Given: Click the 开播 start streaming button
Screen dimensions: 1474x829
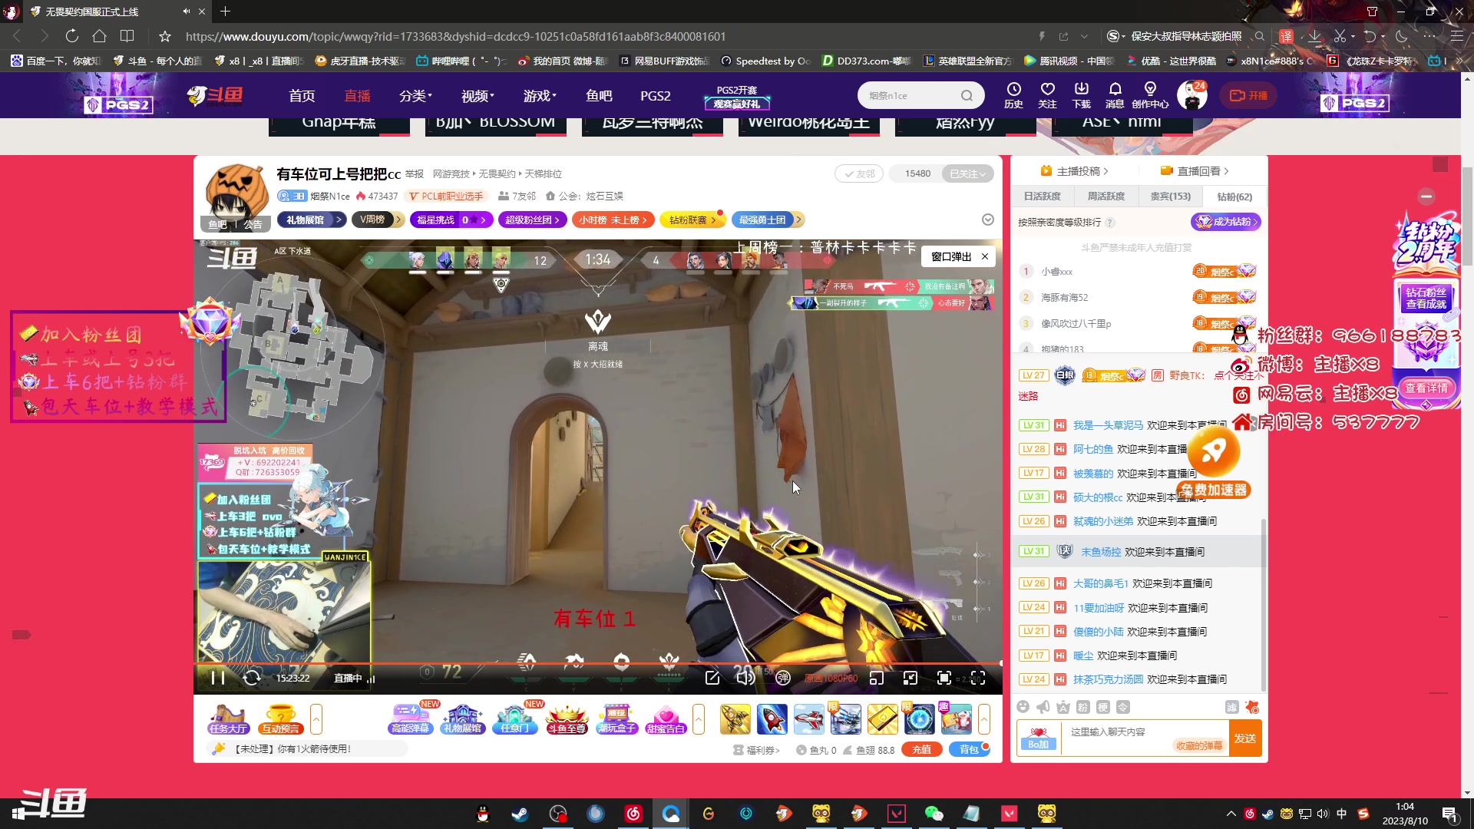Looking at the screenshot, I should (1248, 95).
